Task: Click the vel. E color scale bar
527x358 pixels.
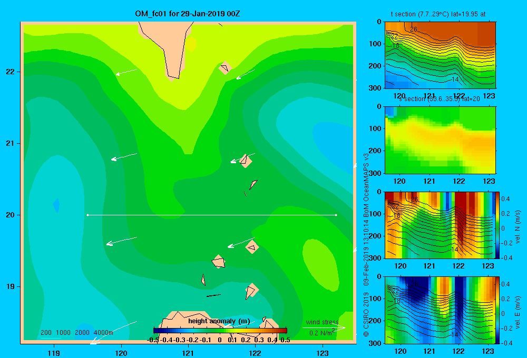Action: click(497, 310)
